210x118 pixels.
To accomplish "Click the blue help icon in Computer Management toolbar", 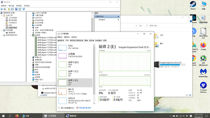I will click(x=16, y=9).
